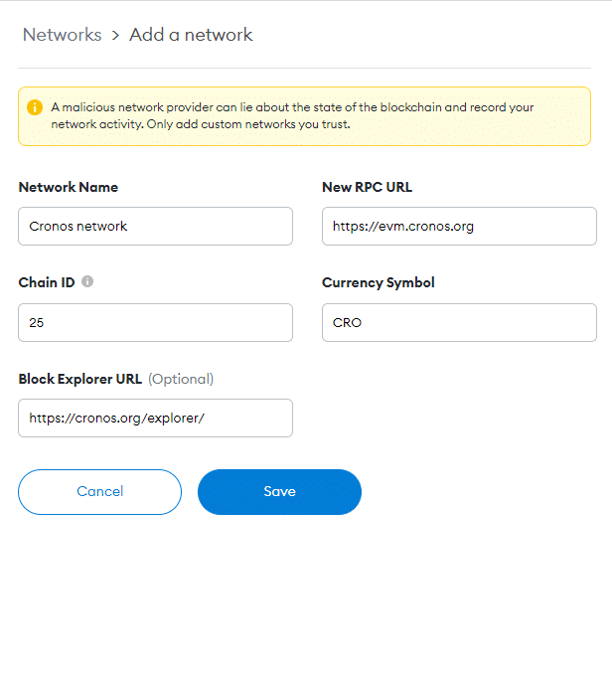The height and width of the screenshot is (676, 612).
Task: Click the New RPC URL label
Action: [x=367, y=187]
